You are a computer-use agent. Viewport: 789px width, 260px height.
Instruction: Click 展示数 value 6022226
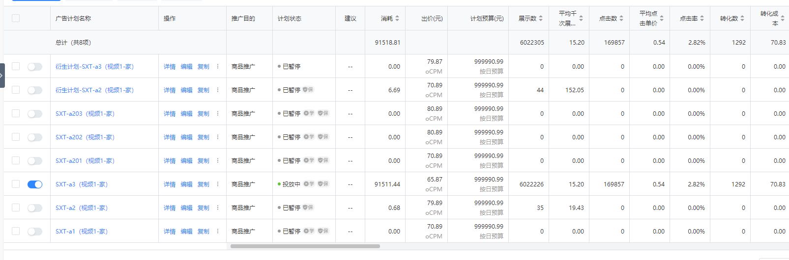(x=531, y=184)
